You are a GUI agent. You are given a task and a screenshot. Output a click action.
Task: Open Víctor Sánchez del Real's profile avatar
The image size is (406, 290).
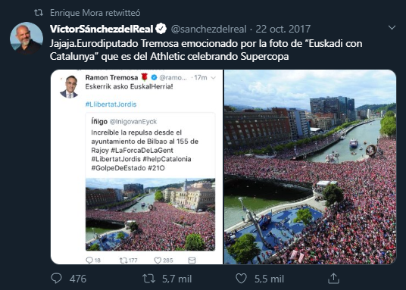(x=27, y=39)
